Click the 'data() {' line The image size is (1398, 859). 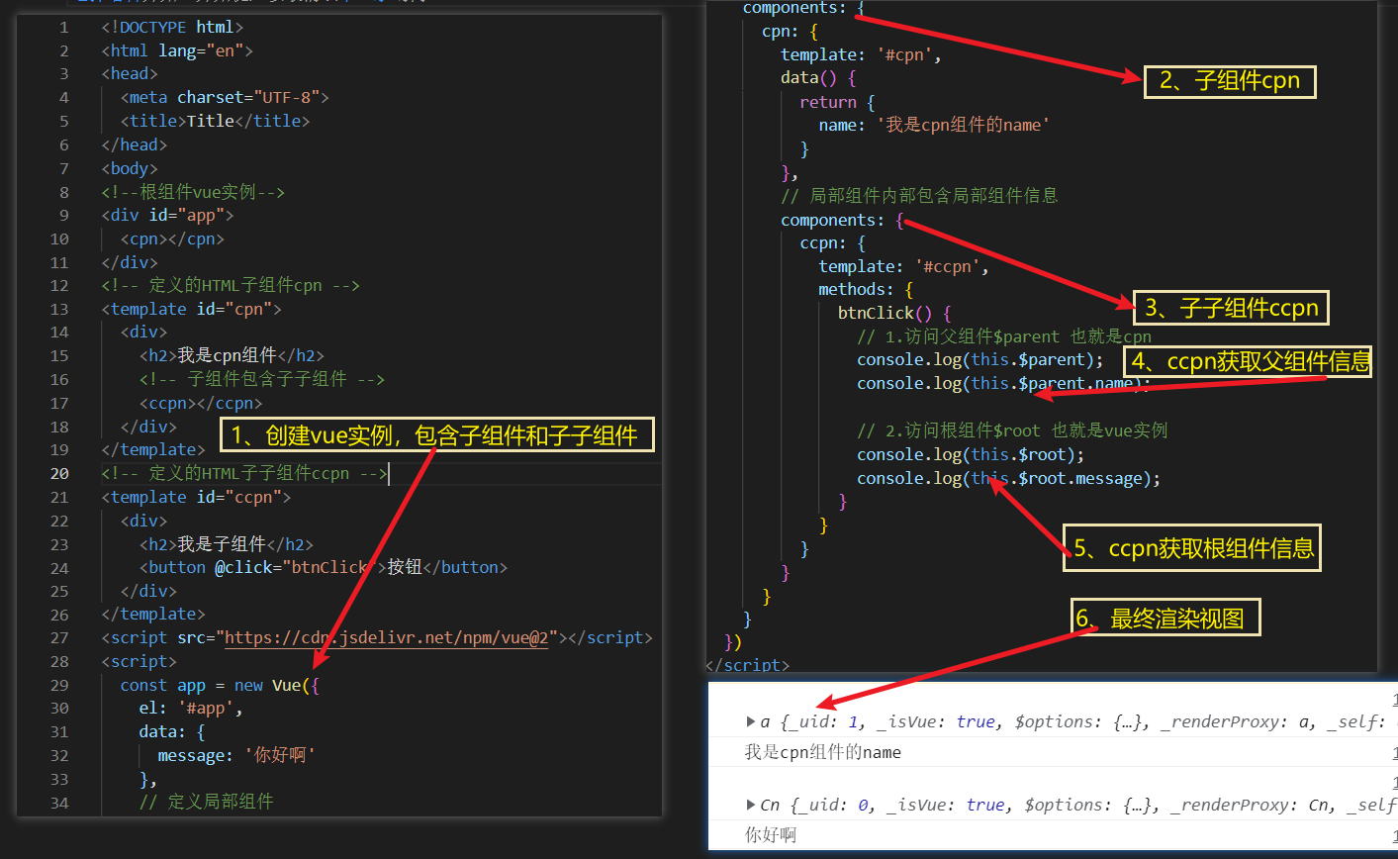click(818, 77)
